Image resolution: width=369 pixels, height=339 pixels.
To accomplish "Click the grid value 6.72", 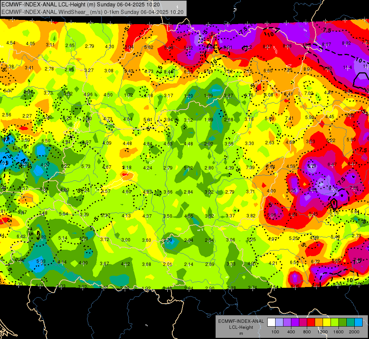I will (315, 262).
